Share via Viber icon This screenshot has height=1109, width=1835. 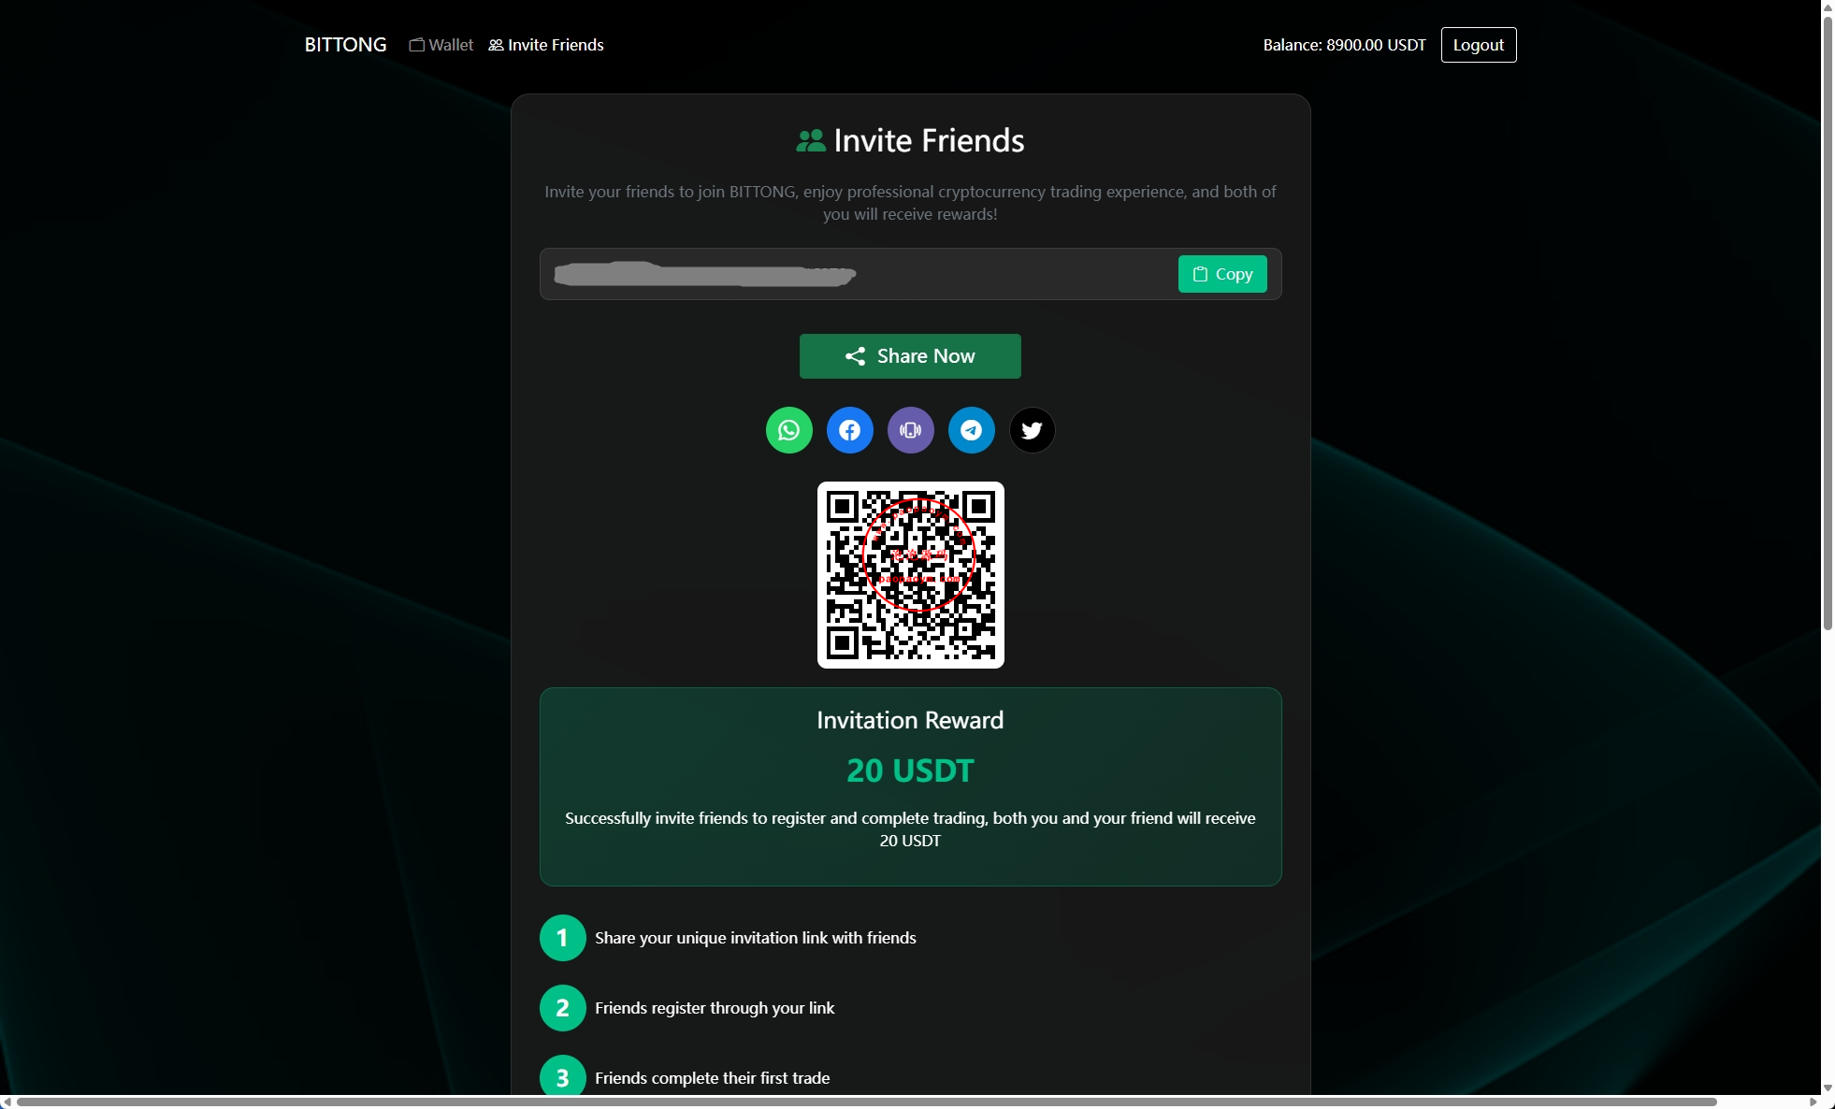(910, 430)
